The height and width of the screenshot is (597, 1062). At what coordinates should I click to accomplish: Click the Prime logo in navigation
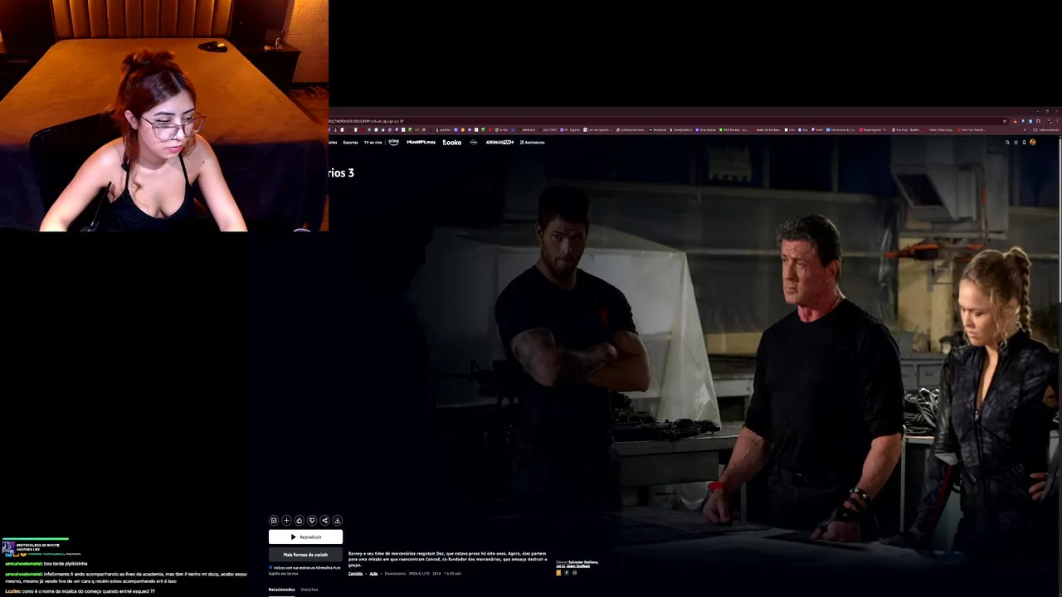393,142
